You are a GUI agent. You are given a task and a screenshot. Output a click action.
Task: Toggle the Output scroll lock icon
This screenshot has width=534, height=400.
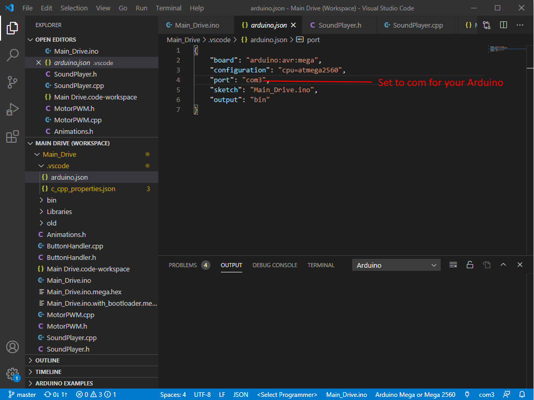click(469, 265)
